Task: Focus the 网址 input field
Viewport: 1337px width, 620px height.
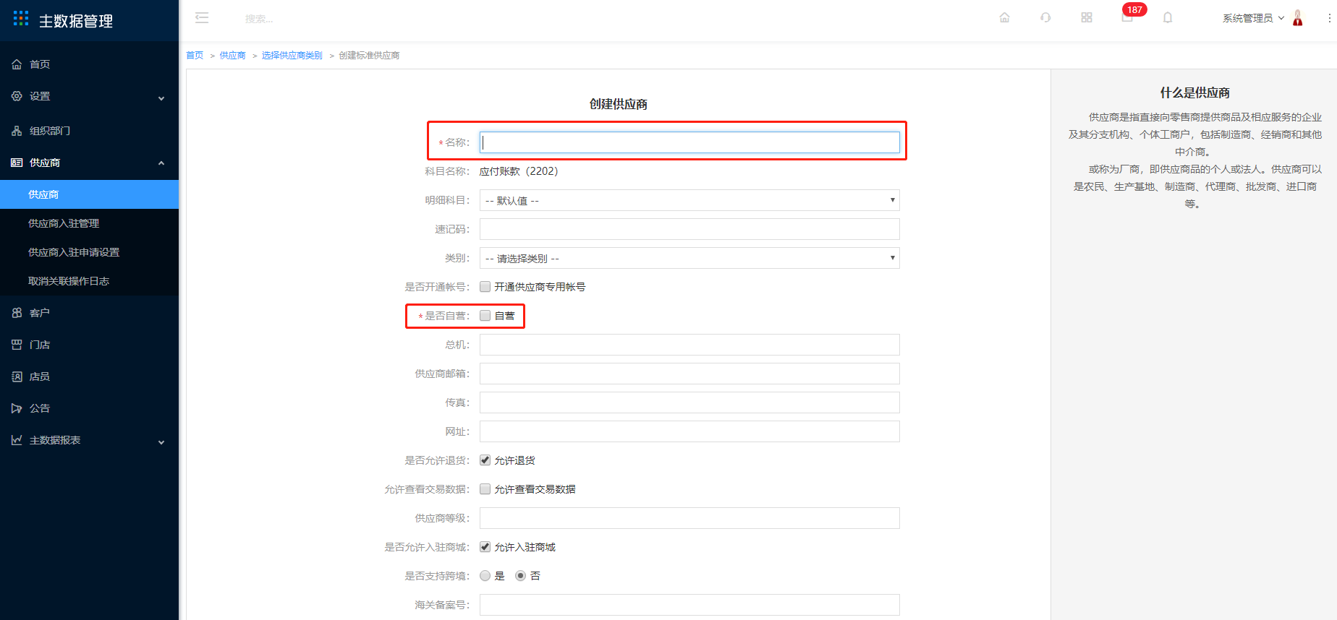Action: pos(689,431)
